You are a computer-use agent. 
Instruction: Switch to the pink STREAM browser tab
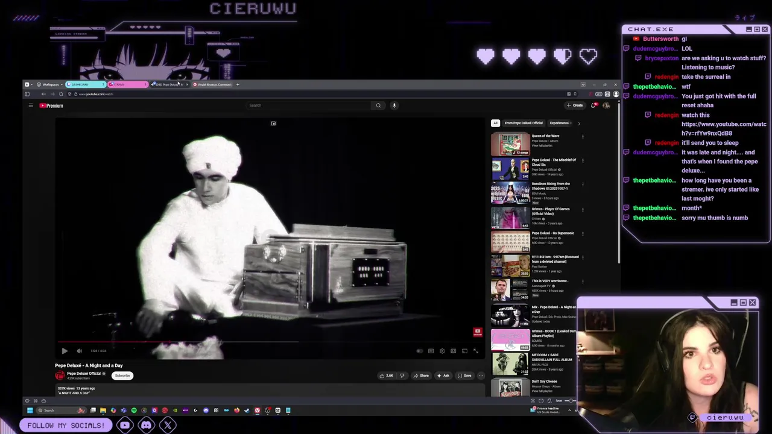pos(128,84)
